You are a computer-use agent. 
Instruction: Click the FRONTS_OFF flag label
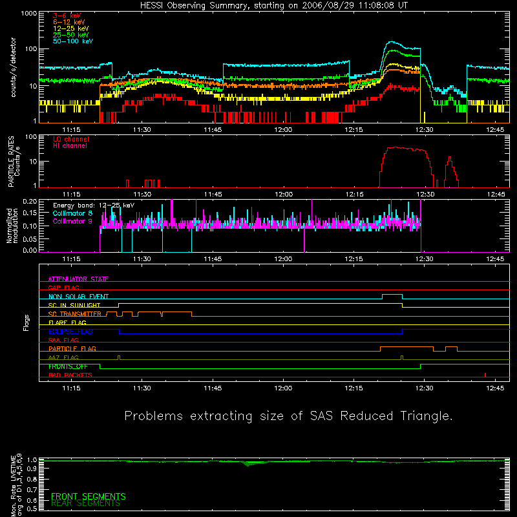[x=68, y=366]
